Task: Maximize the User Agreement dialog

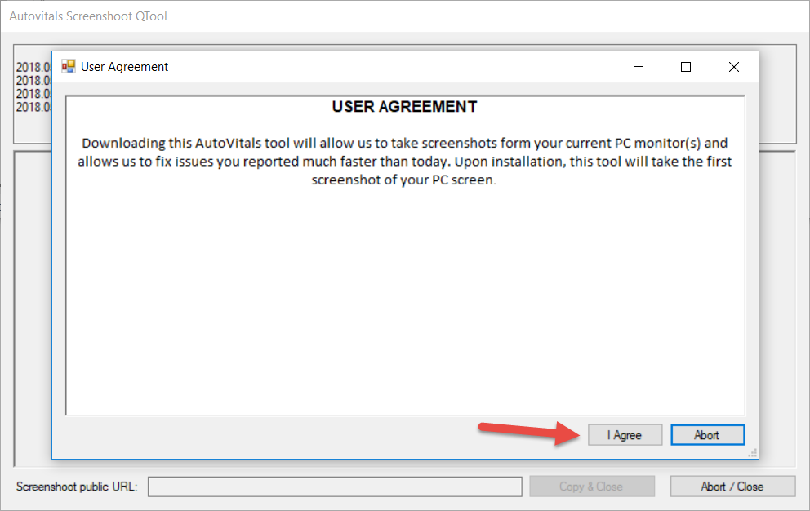Action: (x=686, y=67)
